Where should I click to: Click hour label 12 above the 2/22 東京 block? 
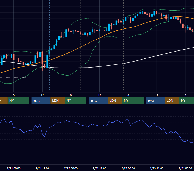100,95
